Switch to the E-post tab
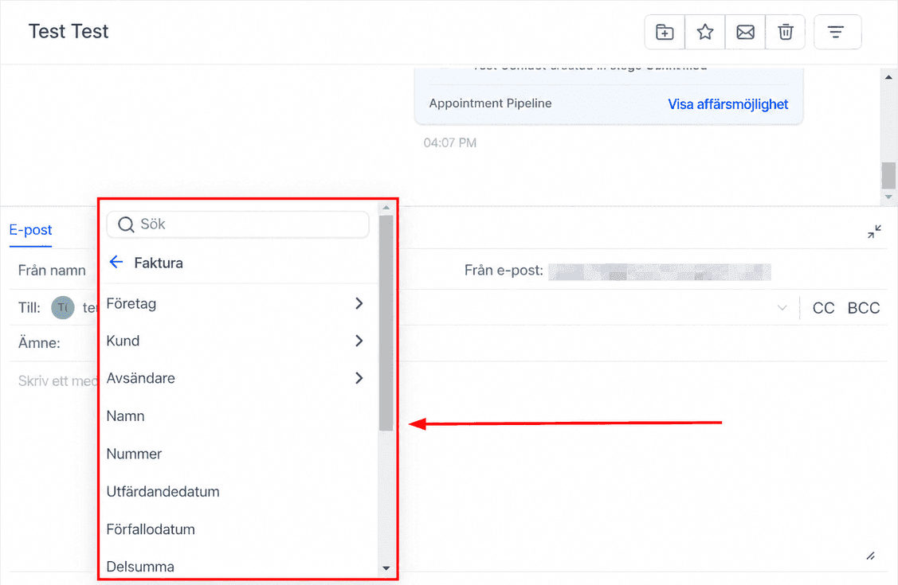Viewport: 898px width, 585px height. (x=30, y=230)
